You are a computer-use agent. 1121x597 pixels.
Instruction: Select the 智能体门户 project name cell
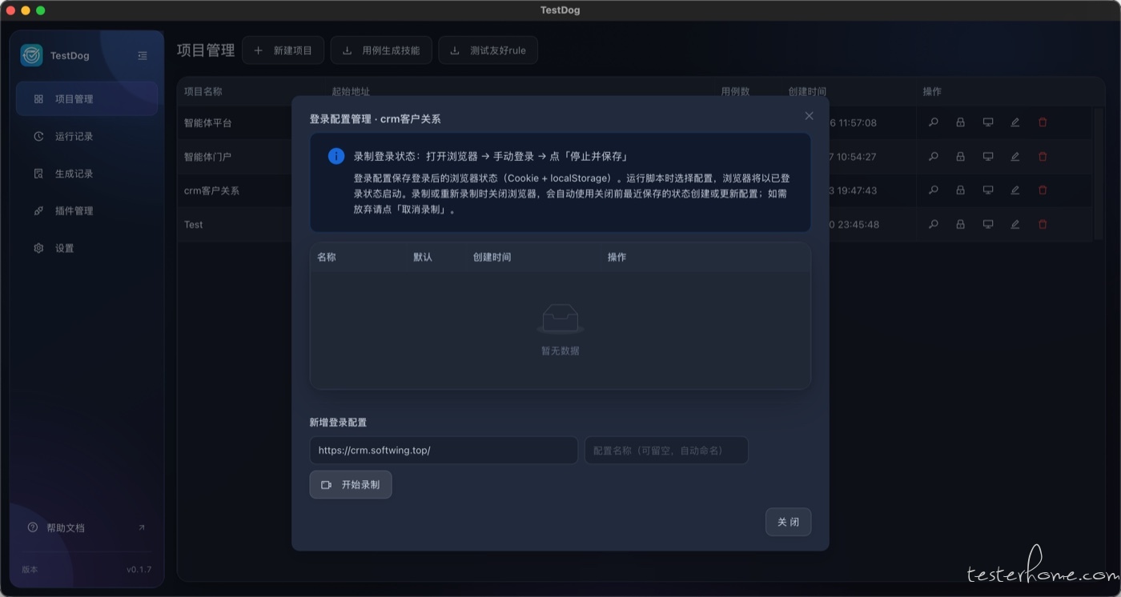pos(208,157)
